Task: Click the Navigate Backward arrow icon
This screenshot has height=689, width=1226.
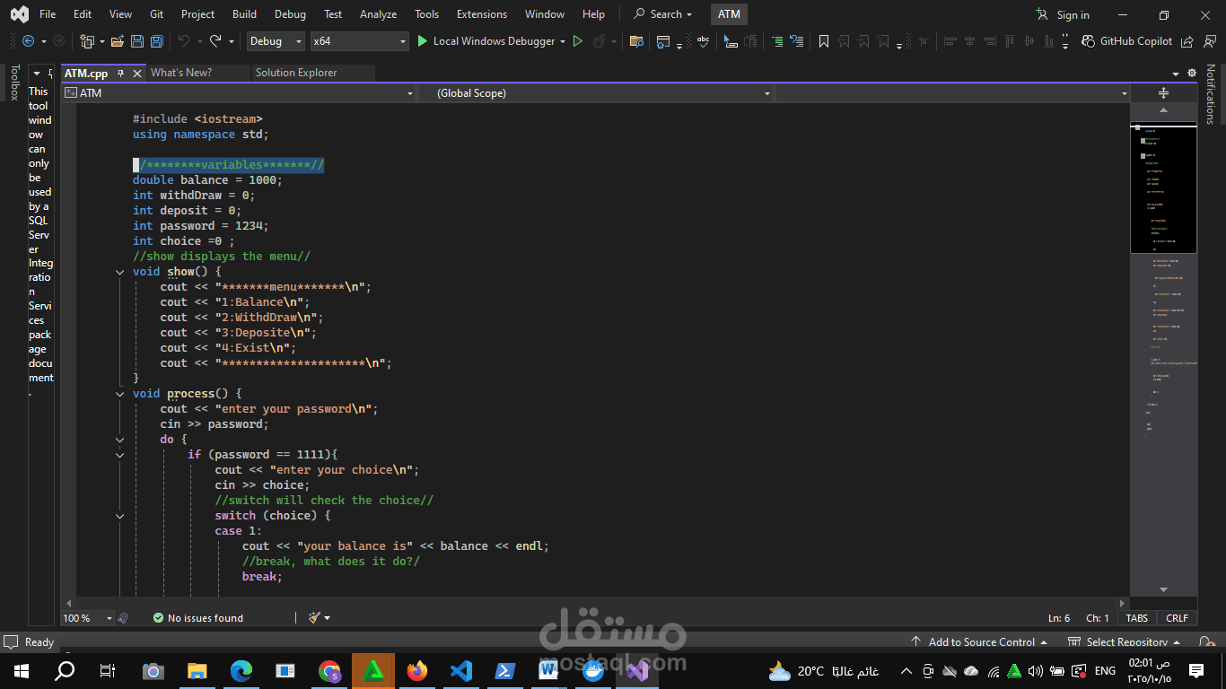Action: 28,41
